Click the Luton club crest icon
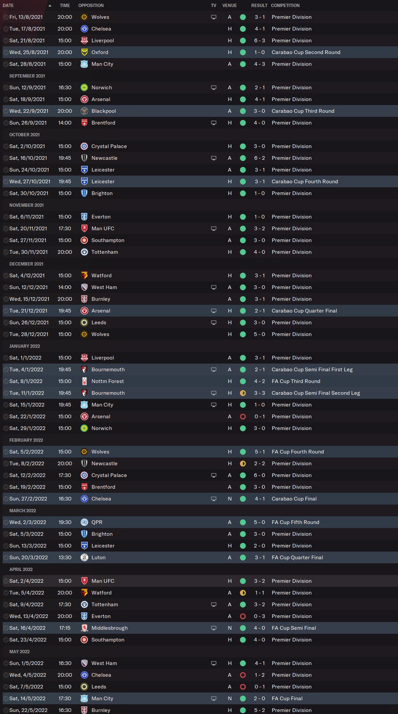The height and width of the screenshot is (714, 398). coord(84,558)
